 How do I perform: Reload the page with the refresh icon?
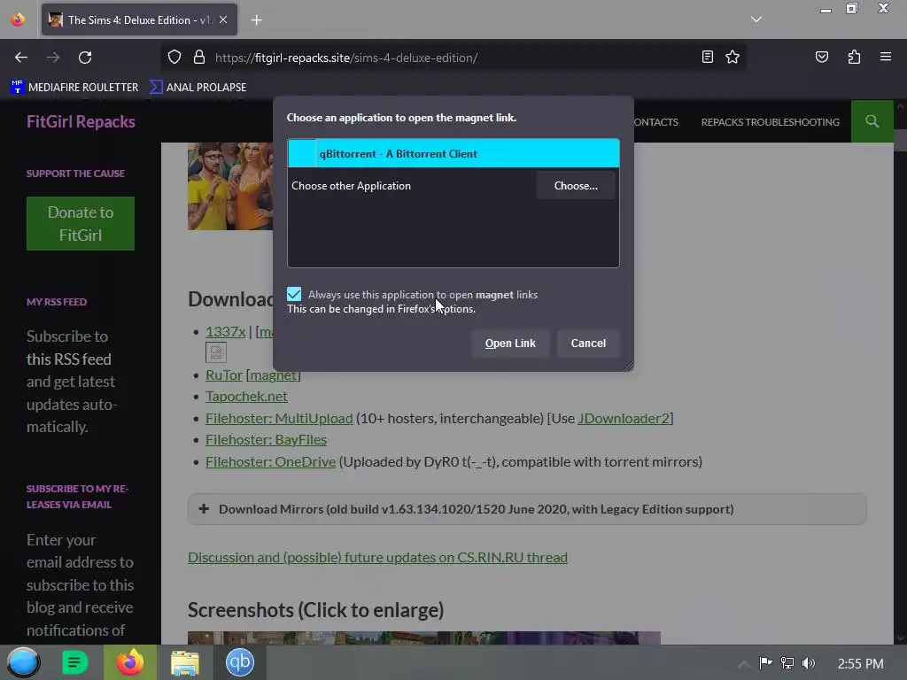pos(85,58)
